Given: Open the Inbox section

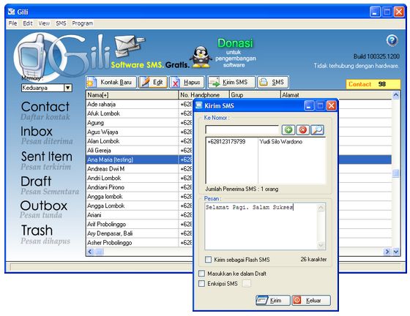Looking at the screenshot, I should [37, 132].
